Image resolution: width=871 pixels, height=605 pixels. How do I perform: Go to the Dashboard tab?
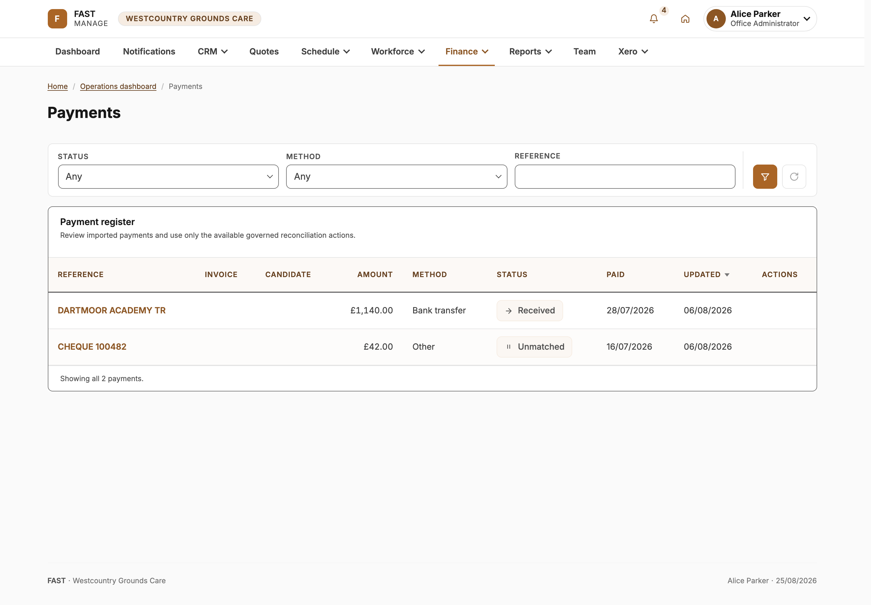78,51
